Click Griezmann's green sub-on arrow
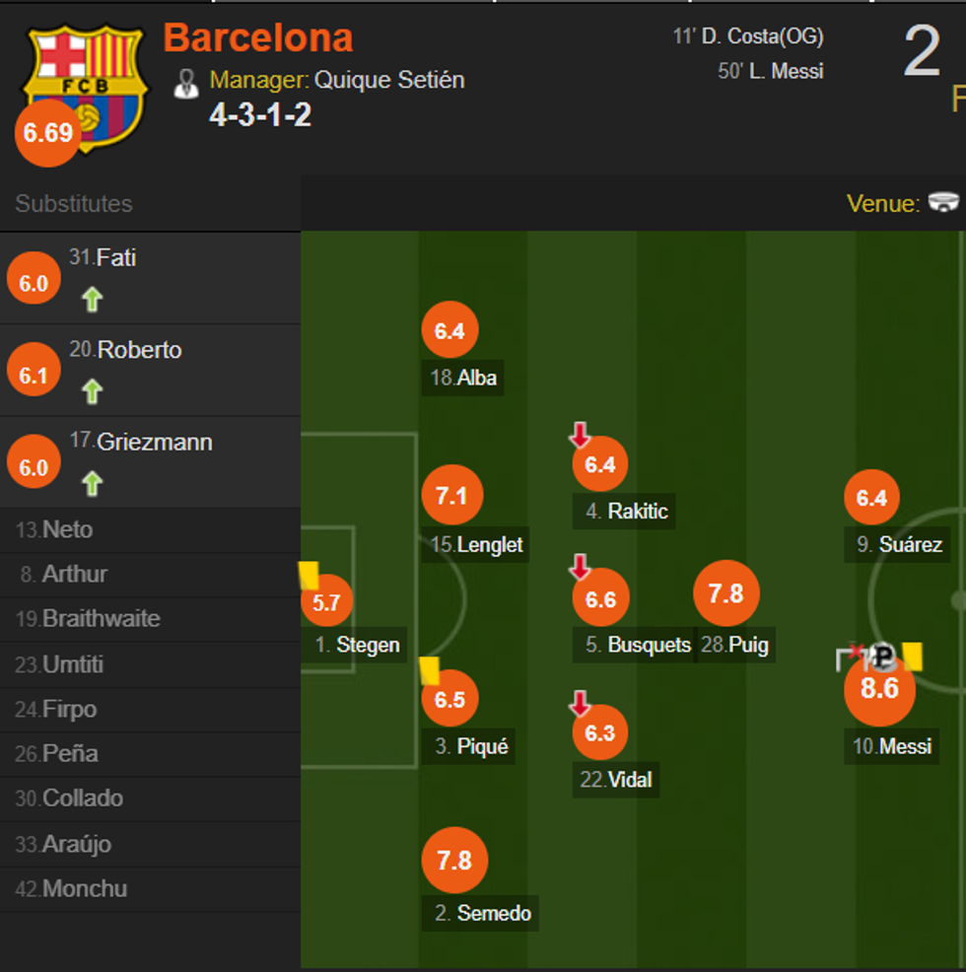 pos(92,483)
